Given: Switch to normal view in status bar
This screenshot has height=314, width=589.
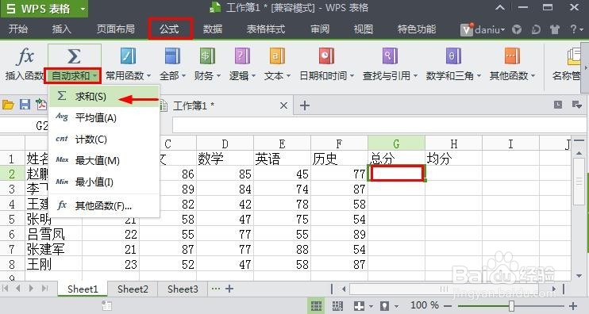Looking at the screenshot, I should pos(316,306).
